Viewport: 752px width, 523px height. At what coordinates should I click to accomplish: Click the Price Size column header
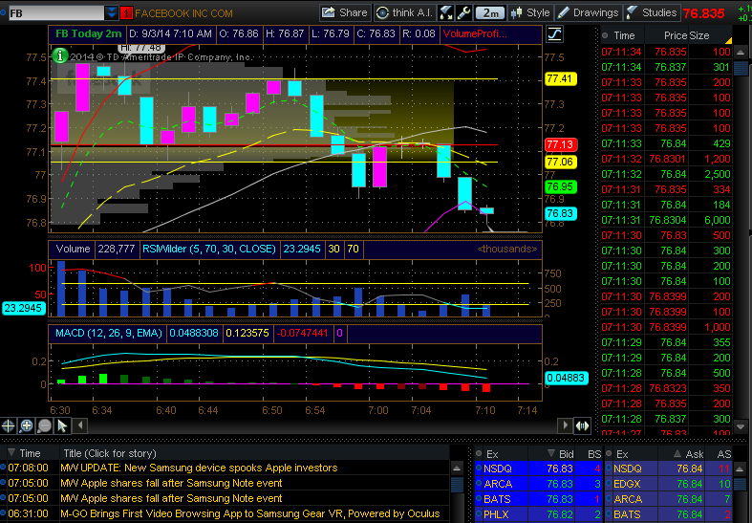point(686,35)
